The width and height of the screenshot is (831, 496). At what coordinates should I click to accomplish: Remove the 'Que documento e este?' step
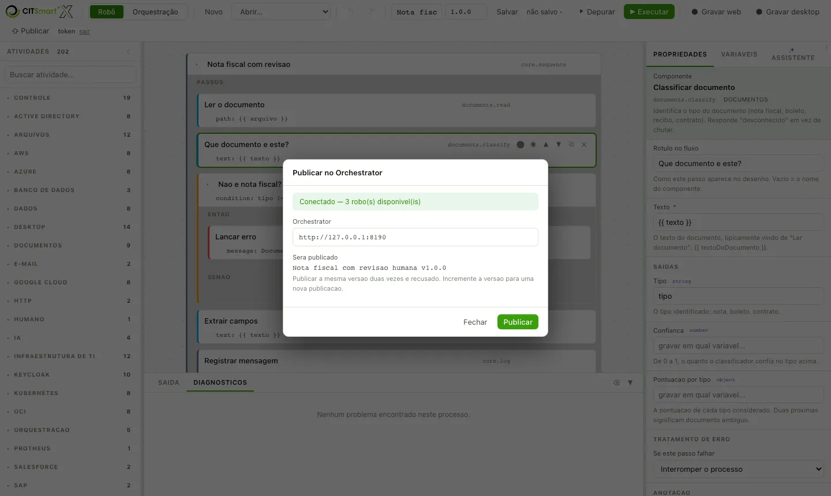(584, 145)
